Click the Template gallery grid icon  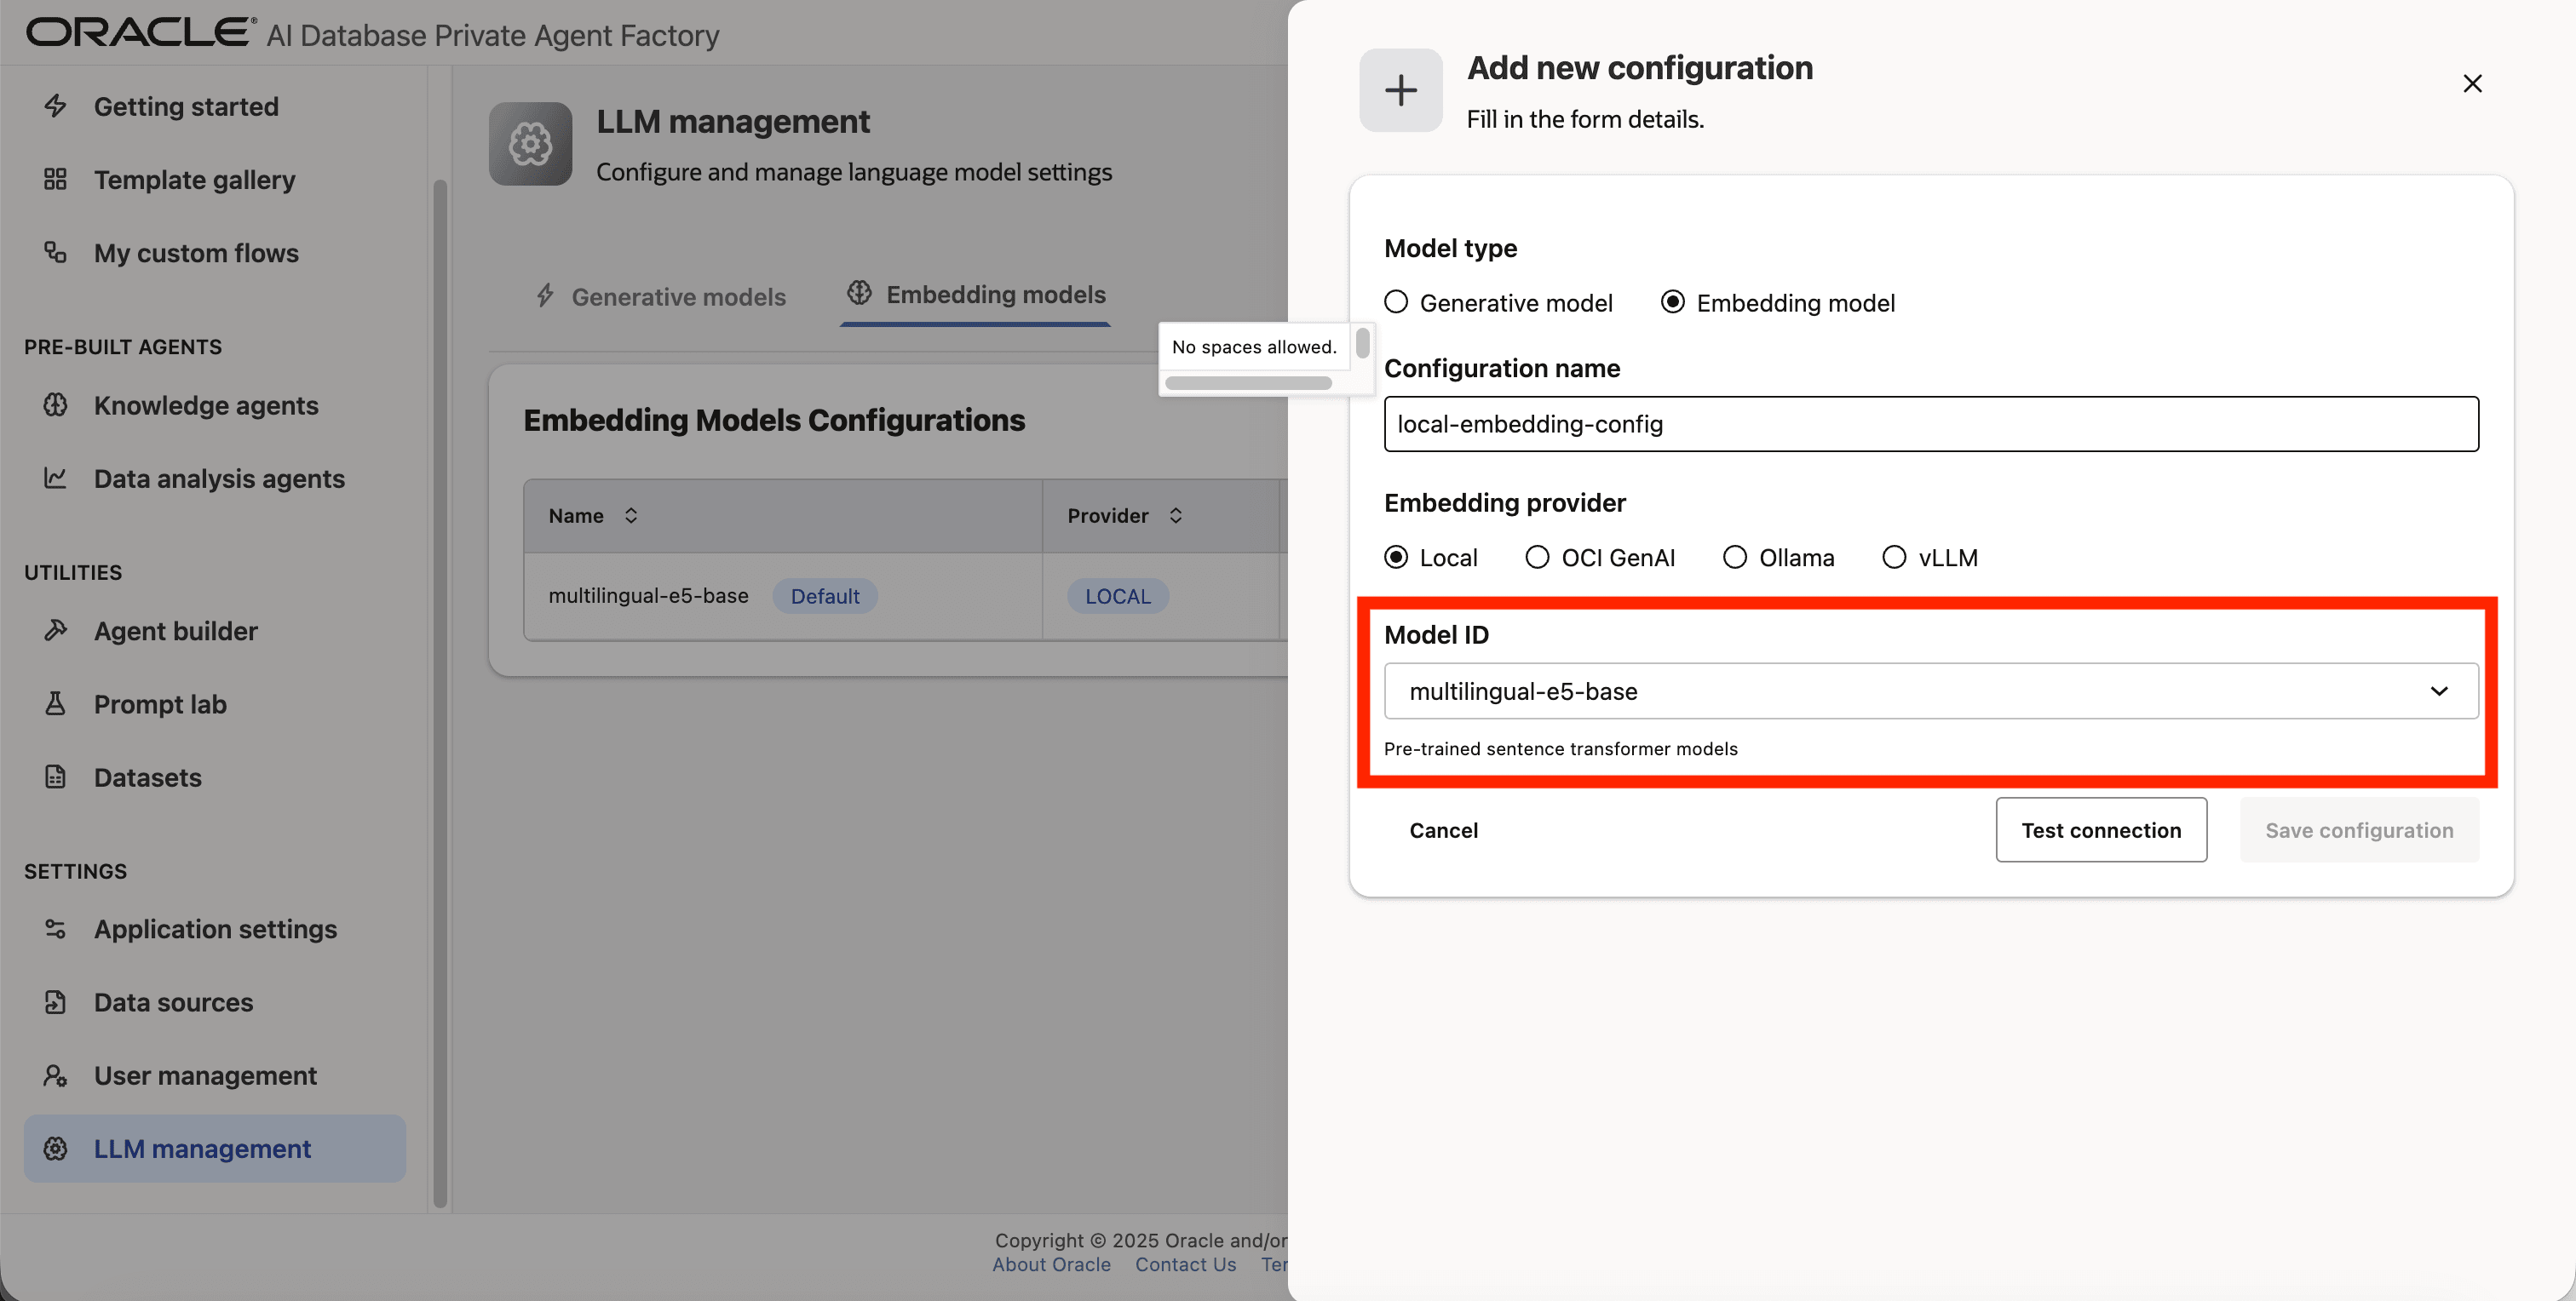tap(56, 180)
